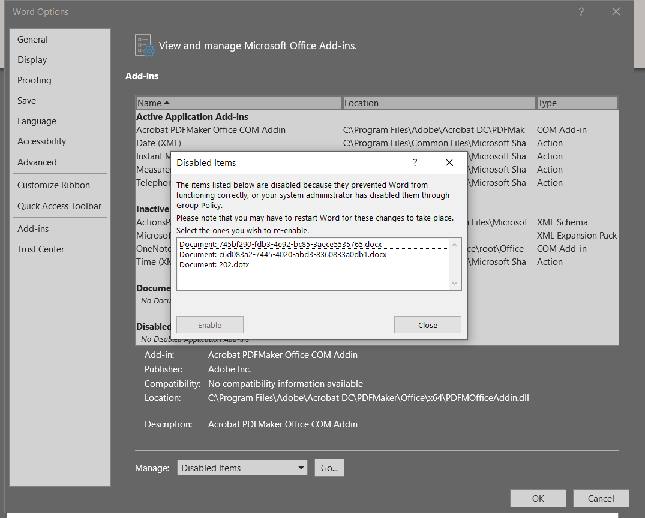Click the Add-ins gear icon near the page title
Viewport: 645px width, 518px height.
pos(144,45)
